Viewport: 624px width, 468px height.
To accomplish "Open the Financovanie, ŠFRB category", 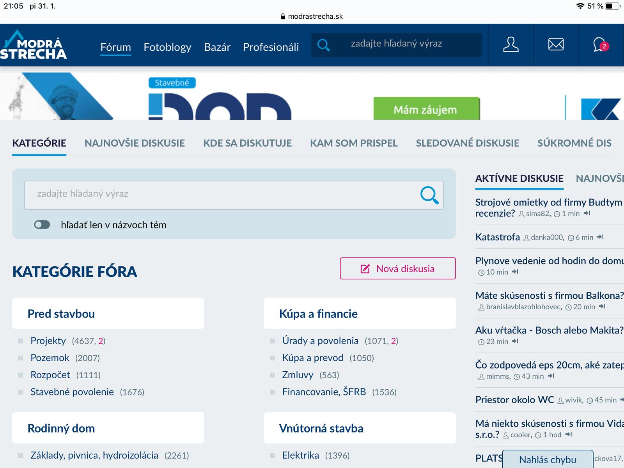I will point(324,392).
